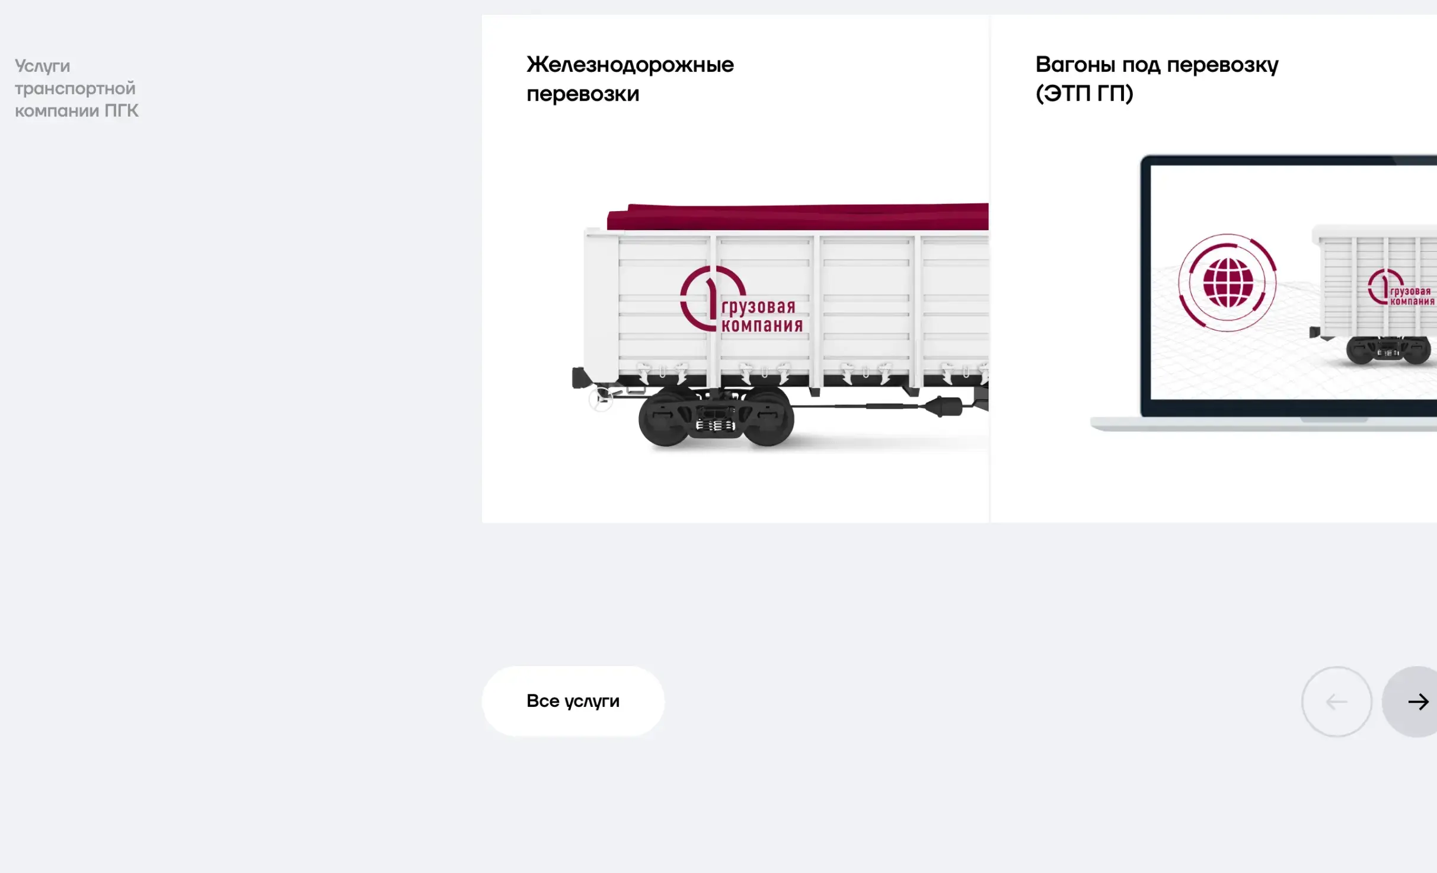The width and height of the screenshot is (1437, 873).
Task: Click the gondola wagon's wheel bogie
Action: point(716,416)
